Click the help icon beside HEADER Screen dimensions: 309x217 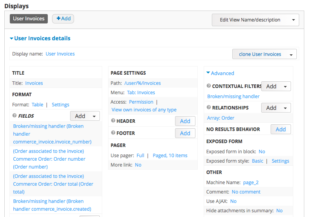113,121
